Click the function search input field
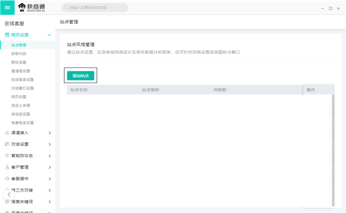The width and height of the screenshot is (346, 213). pos(95,8)
